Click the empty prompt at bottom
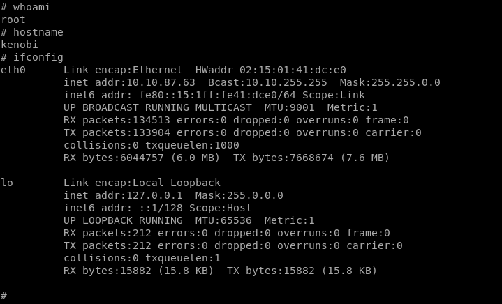Screen dimensions: 502x304 click(4, 296)
